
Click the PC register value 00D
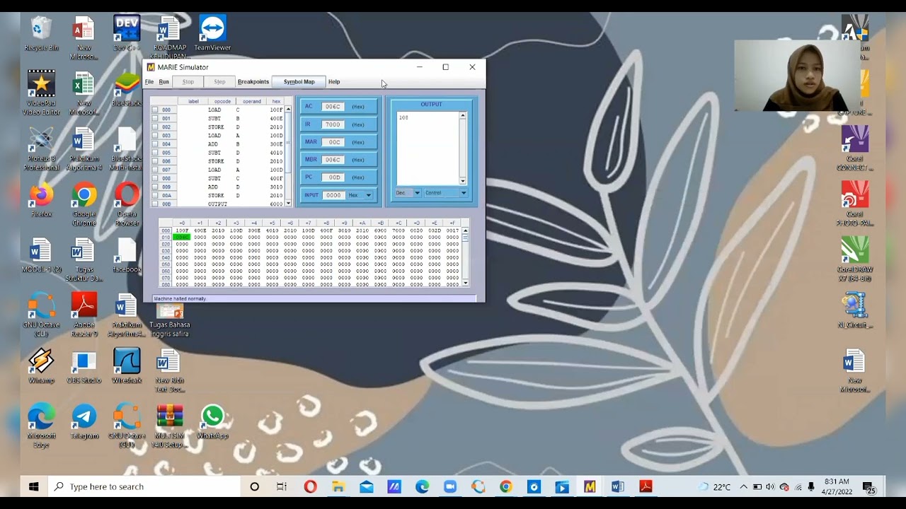(334, 177)
